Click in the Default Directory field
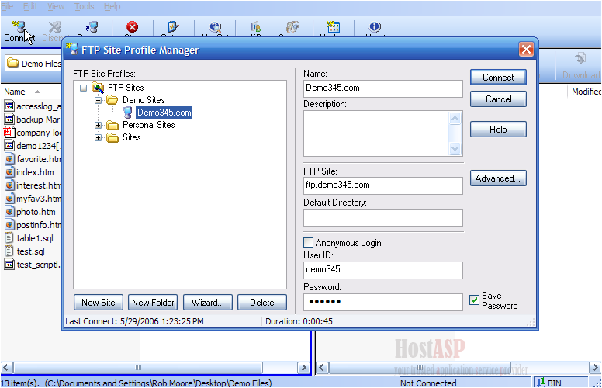The height and width of the screenshot is (388, 602). pos(382,218)
